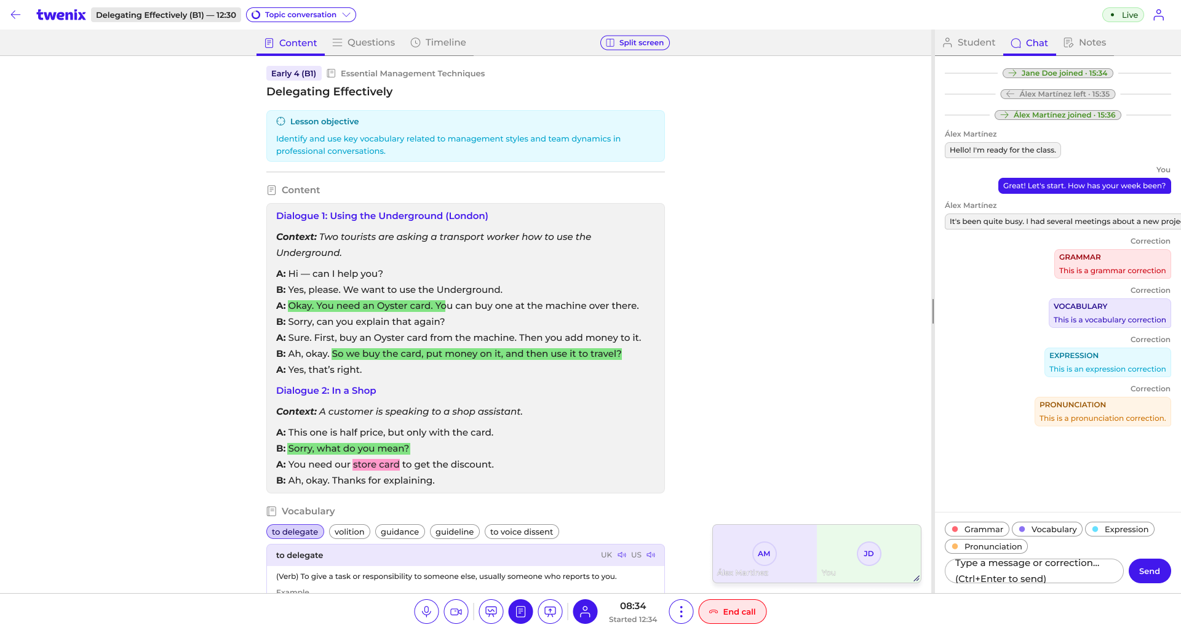Switch to the Questions tab

(364, 42)
